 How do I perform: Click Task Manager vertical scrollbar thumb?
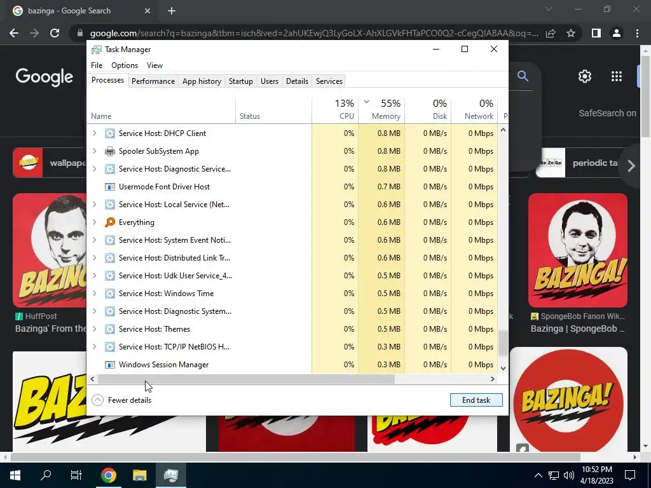click(x=503, y=343)
